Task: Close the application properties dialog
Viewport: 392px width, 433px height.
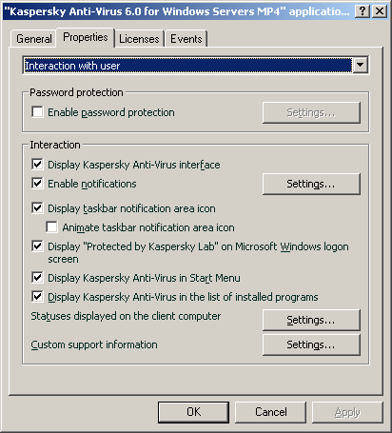Action: [379, 11]
